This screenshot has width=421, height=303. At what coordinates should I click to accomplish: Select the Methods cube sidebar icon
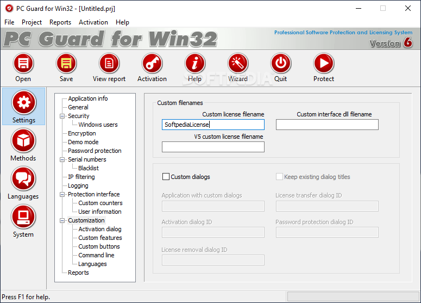tap(23, 140)
